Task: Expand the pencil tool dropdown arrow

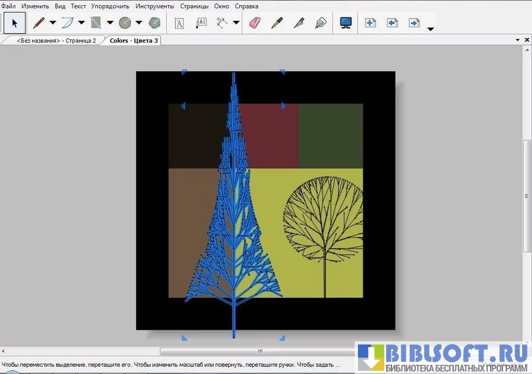Action: [x=53, y=23]
